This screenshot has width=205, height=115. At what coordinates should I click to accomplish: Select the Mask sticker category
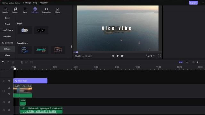7,55
